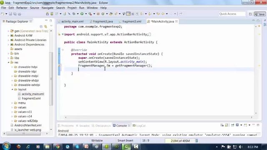Image resolution: width=267 pixels, height=150 pixels.
Task: Run Android Lint check icon
Action: [x=57, y=14]
